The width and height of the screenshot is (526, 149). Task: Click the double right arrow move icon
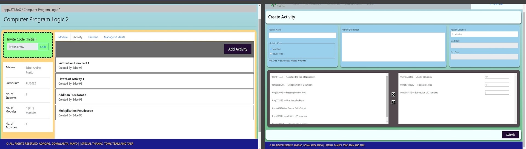pyautogui.click(x=393, y=95)
